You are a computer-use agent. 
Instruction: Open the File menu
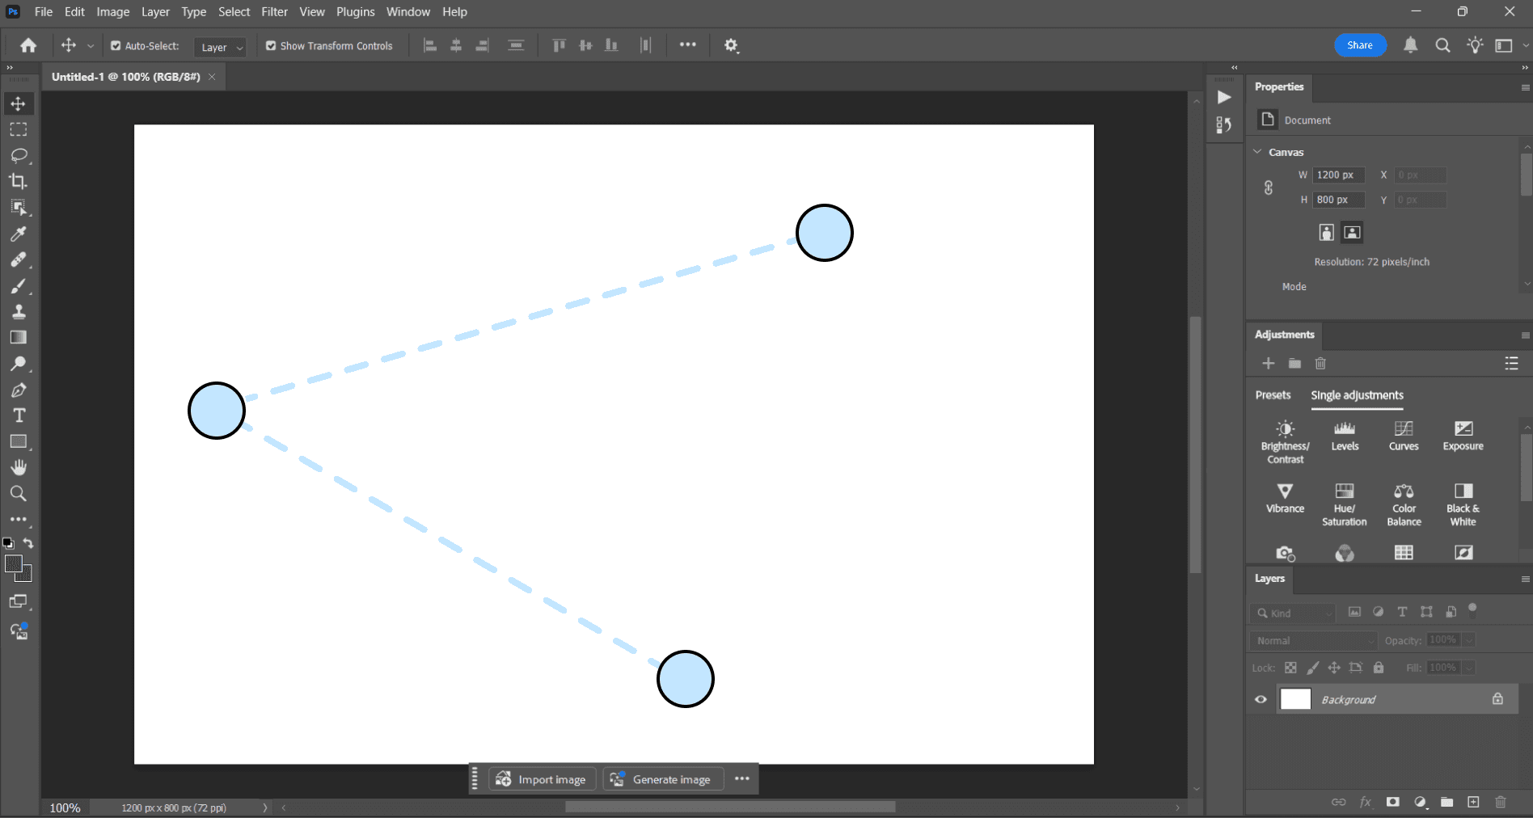pos(44,12)
